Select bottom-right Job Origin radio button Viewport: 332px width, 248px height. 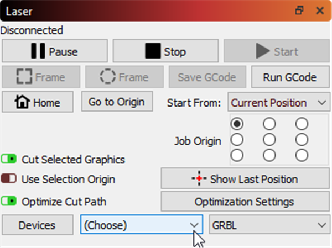pos(302,155)
